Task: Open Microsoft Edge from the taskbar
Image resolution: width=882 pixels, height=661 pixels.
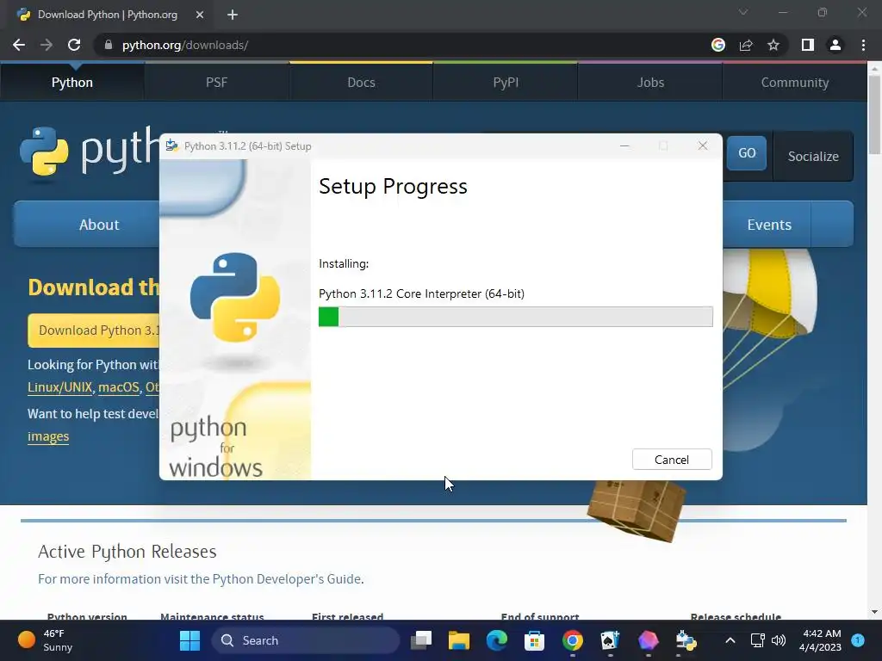Action: coord(496,640)
